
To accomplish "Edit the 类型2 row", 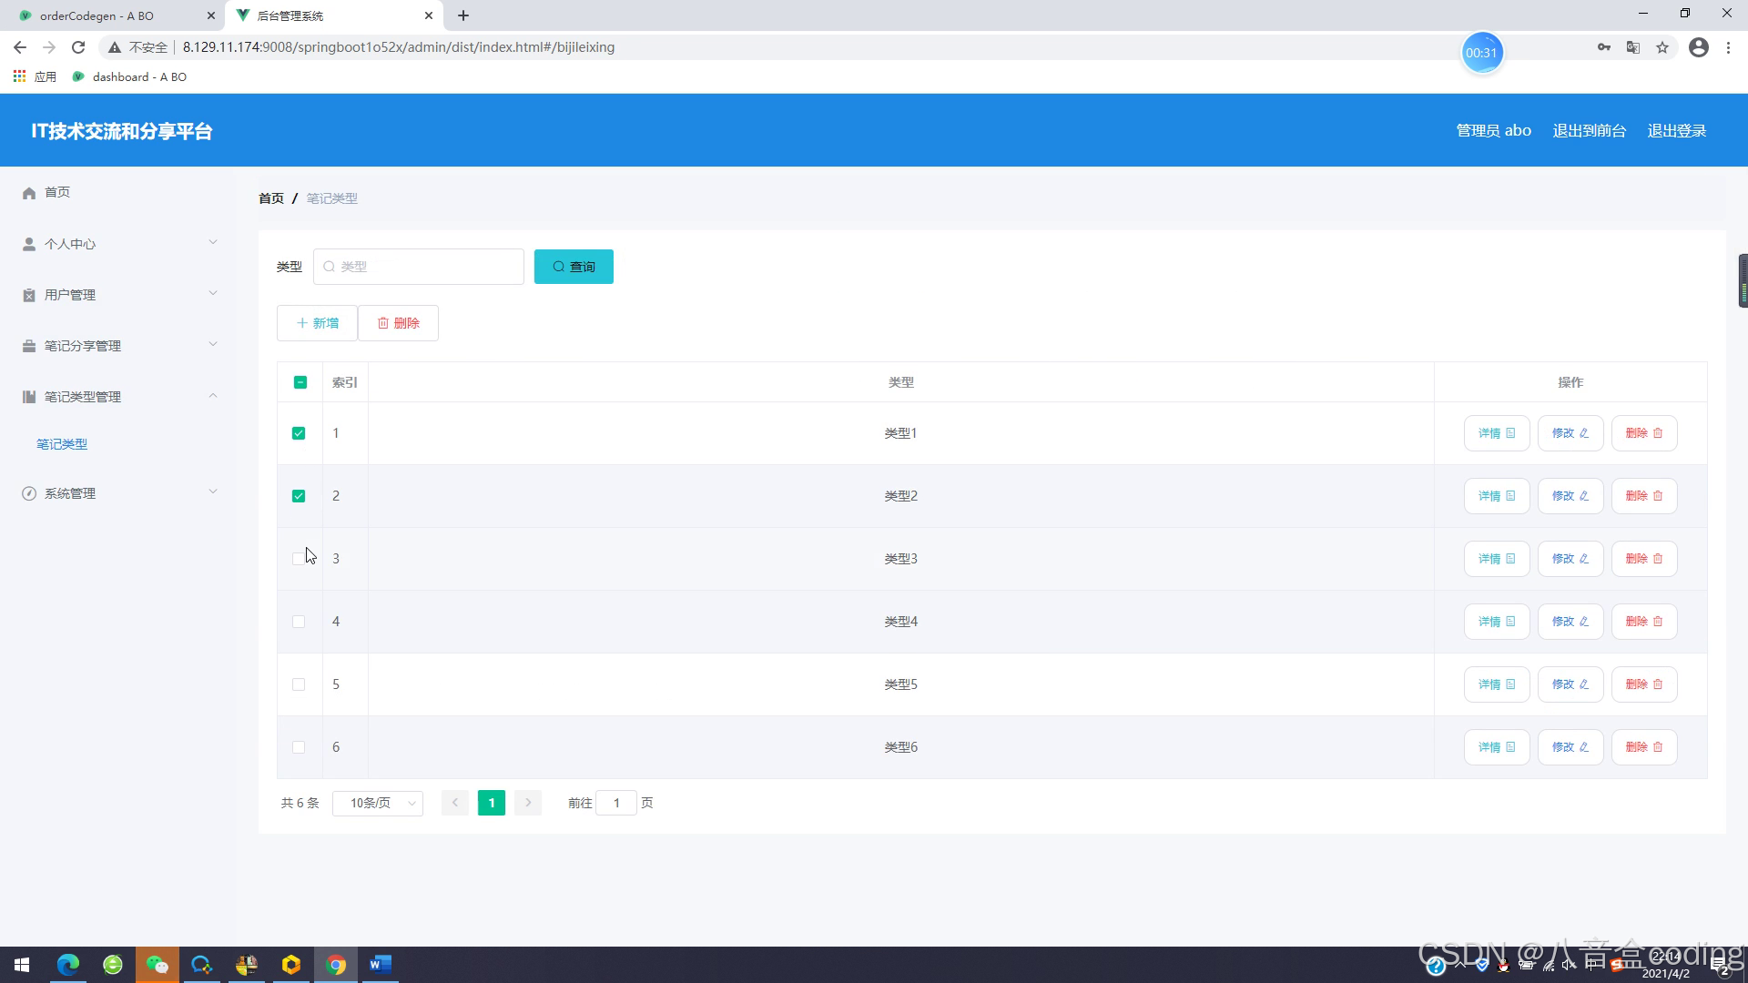I will [x=1570, y=496].
